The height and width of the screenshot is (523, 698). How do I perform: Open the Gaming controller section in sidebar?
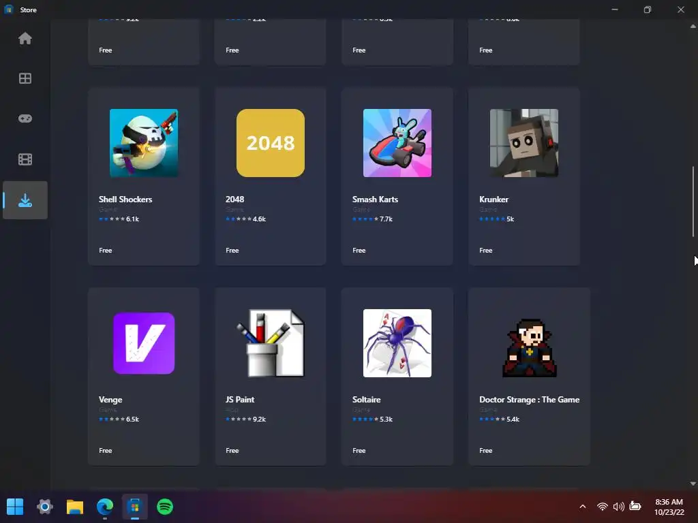coord(25,118)
